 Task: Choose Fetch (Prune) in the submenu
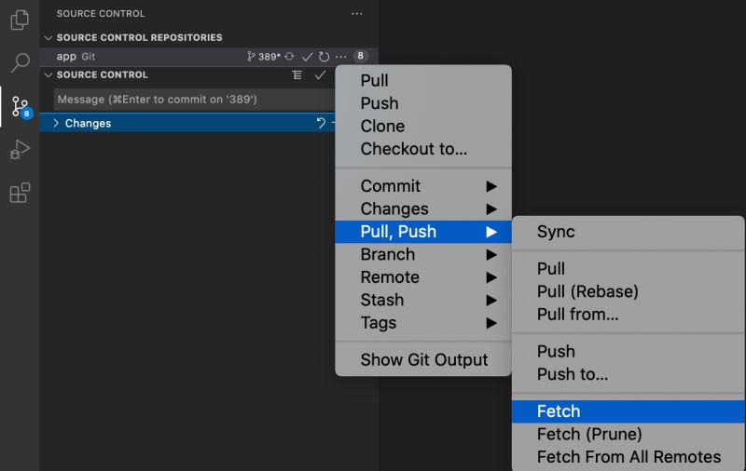point(628,434)
